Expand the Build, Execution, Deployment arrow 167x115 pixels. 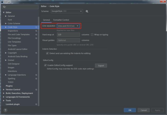[4, 93]
